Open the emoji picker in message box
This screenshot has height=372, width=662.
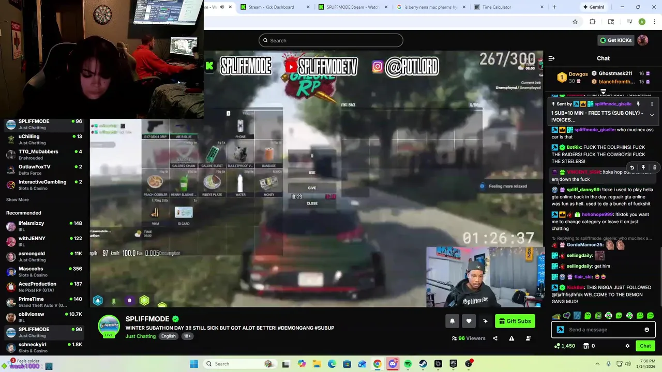point(646,330)
